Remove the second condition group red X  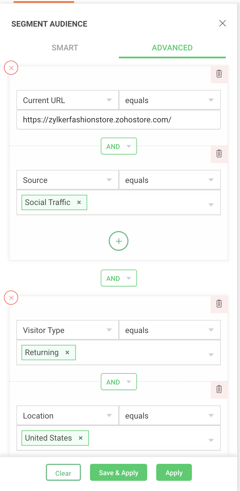[x=11, y=298]
